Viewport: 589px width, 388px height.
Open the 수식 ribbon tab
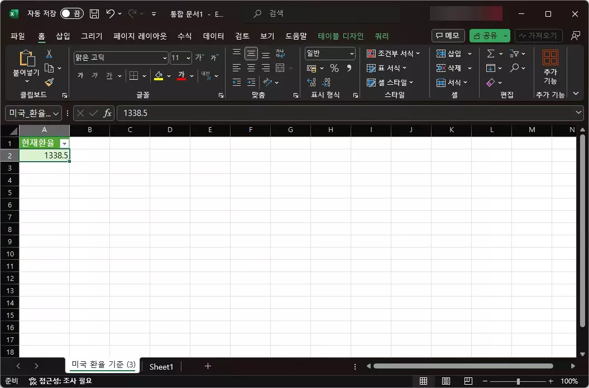point(184,36)
